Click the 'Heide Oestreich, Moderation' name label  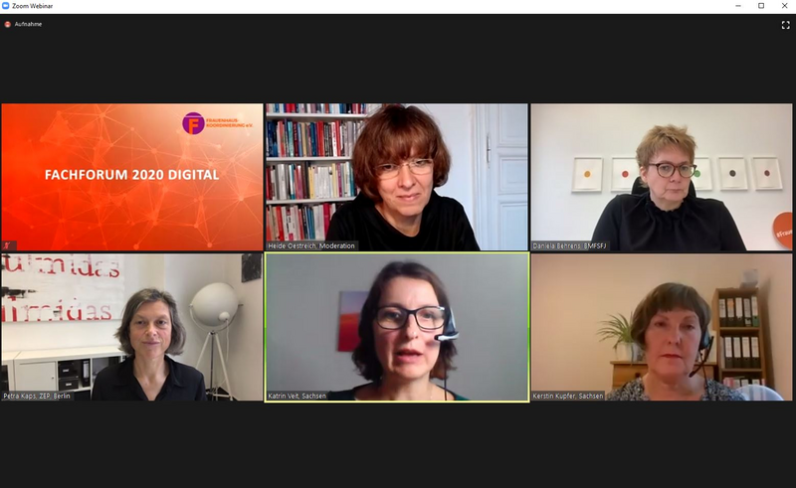311,245
